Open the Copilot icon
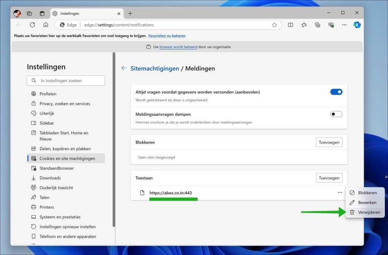This screenshot has height=255, width=388. coord(357,25)
